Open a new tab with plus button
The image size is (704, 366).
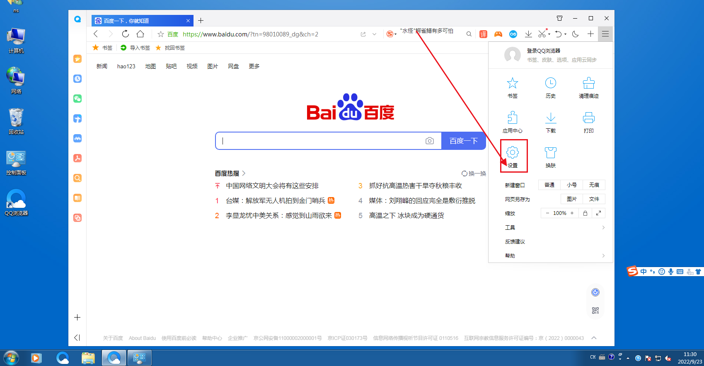point(201,21)
